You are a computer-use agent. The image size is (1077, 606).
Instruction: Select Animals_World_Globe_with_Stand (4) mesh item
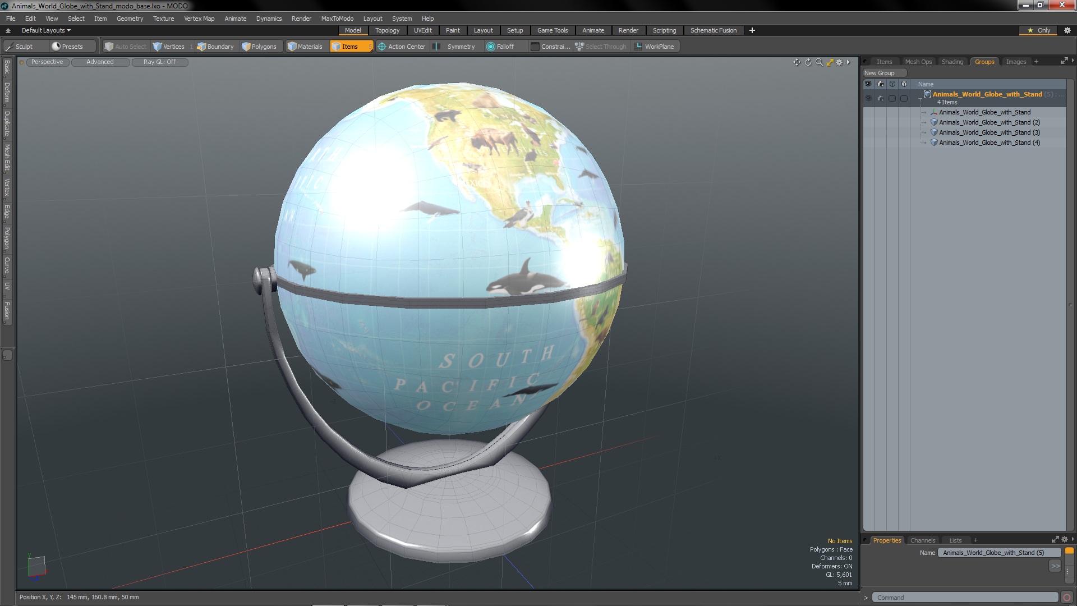(989, 143)
